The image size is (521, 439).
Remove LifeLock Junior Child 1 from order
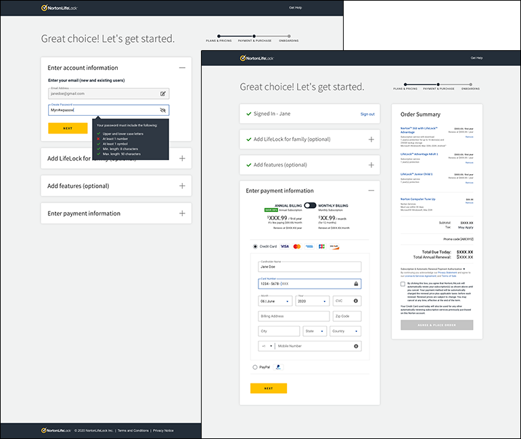tap(469, 183)
